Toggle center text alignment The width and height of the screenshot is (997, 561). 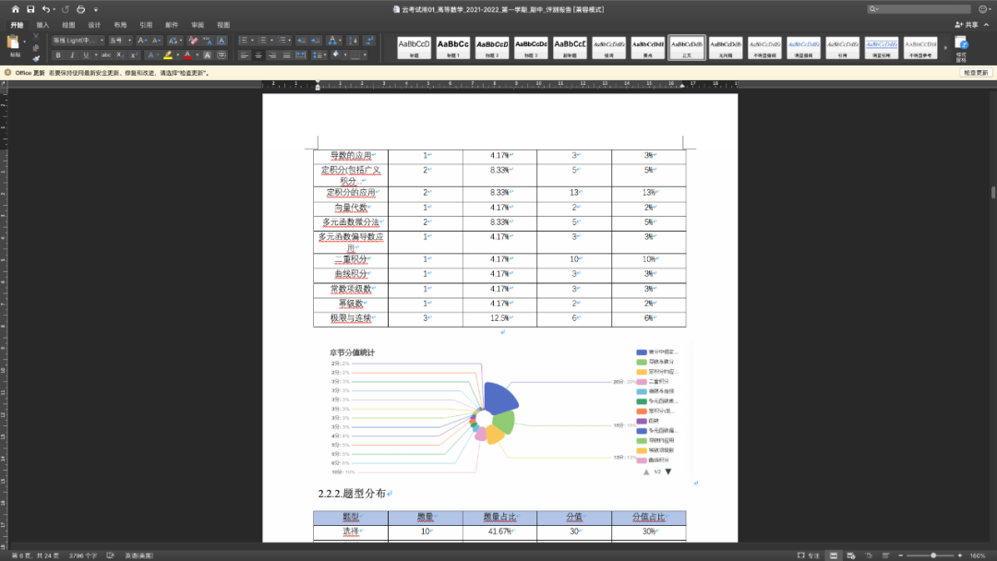tap(258, 55)
